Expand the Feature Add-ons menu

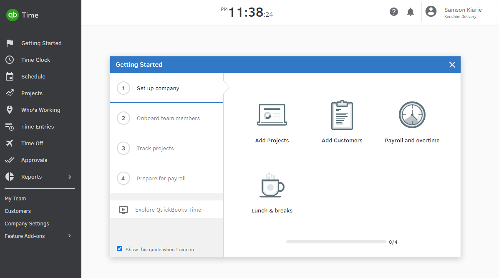click(x=24, y=236)
